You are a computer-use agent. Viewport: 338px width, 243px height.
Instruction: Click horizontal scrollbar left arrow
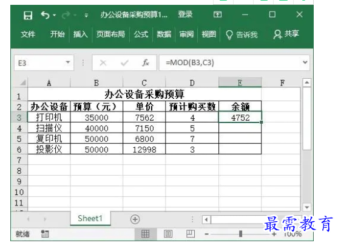click(x=206, y=220)
